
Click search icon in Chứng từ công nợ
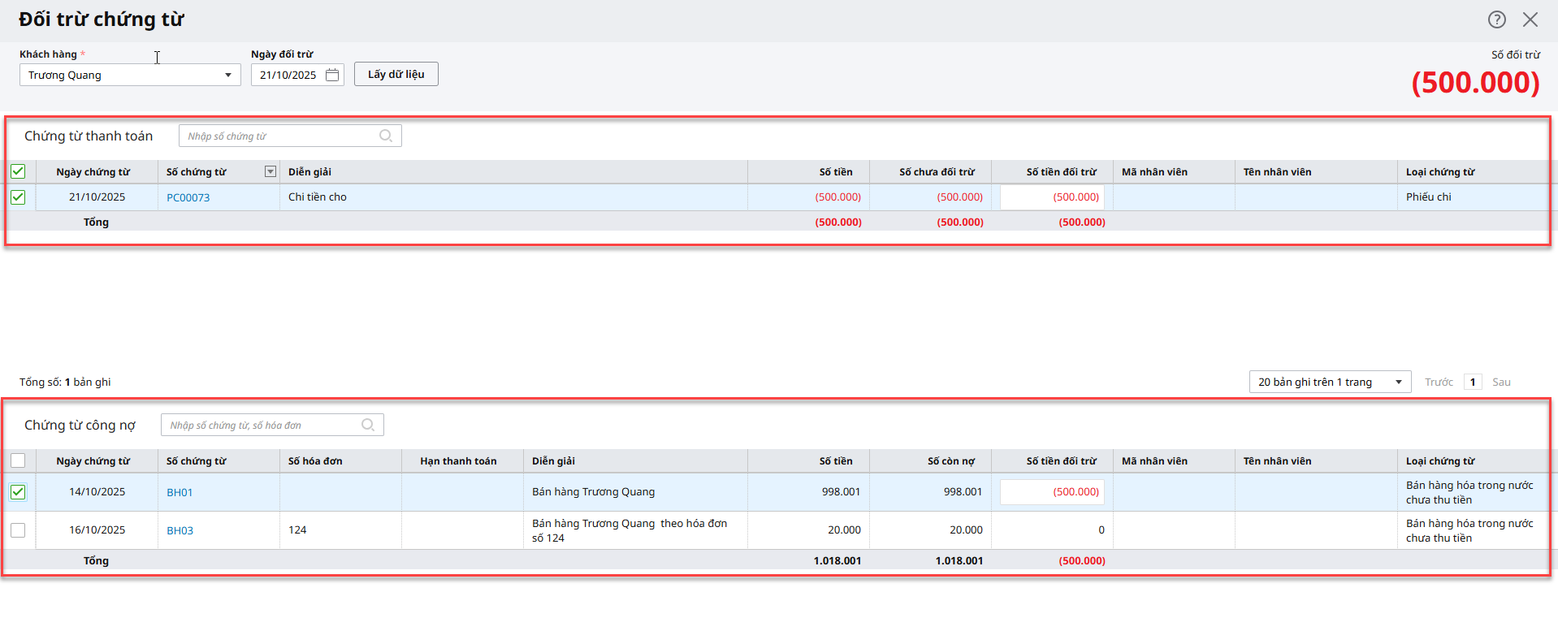click(368, 425)
